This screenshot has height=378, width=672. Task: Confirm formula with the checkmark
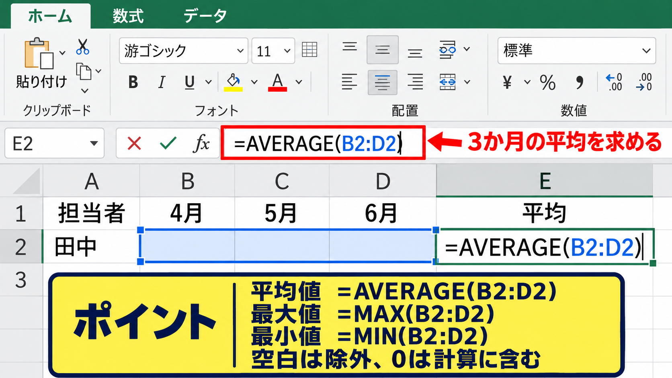tap(168, 143)
